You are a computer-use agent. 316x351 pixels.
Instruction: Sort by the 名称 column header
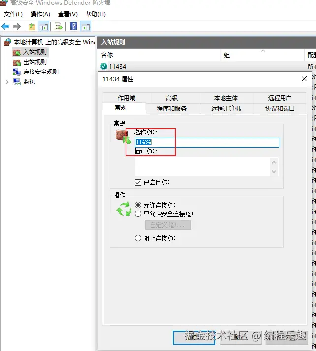click(159, 55)
